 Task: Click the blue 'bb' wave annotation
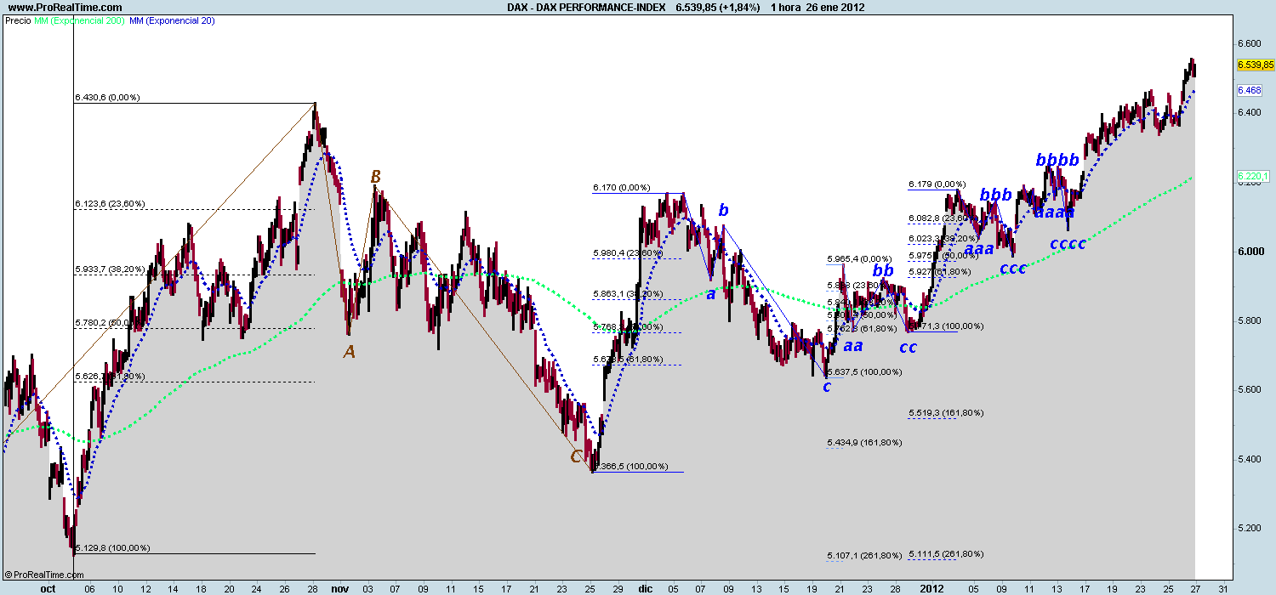click(884, 269)
